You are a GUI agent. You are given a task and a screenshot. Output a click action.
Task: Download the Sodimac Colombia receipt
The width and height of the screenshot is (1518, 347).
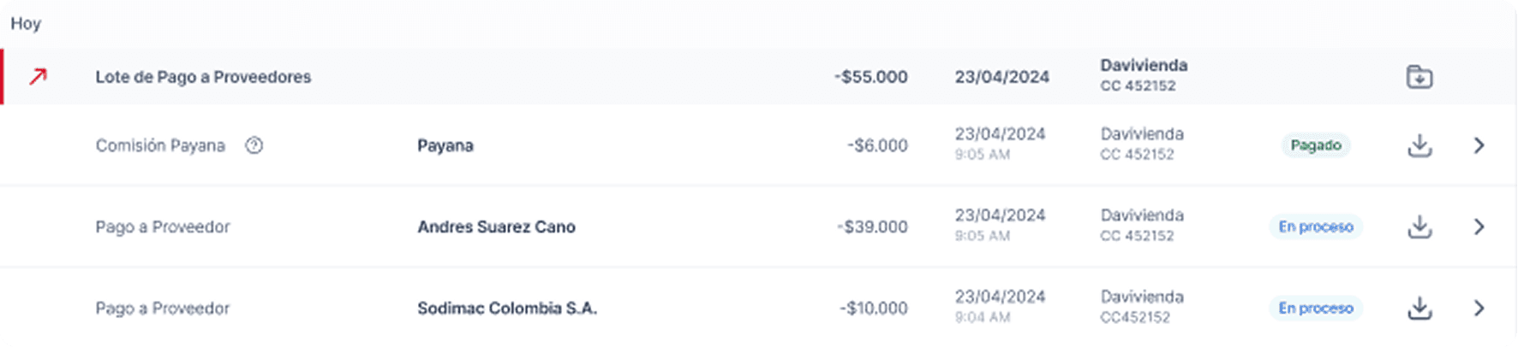1419,309
